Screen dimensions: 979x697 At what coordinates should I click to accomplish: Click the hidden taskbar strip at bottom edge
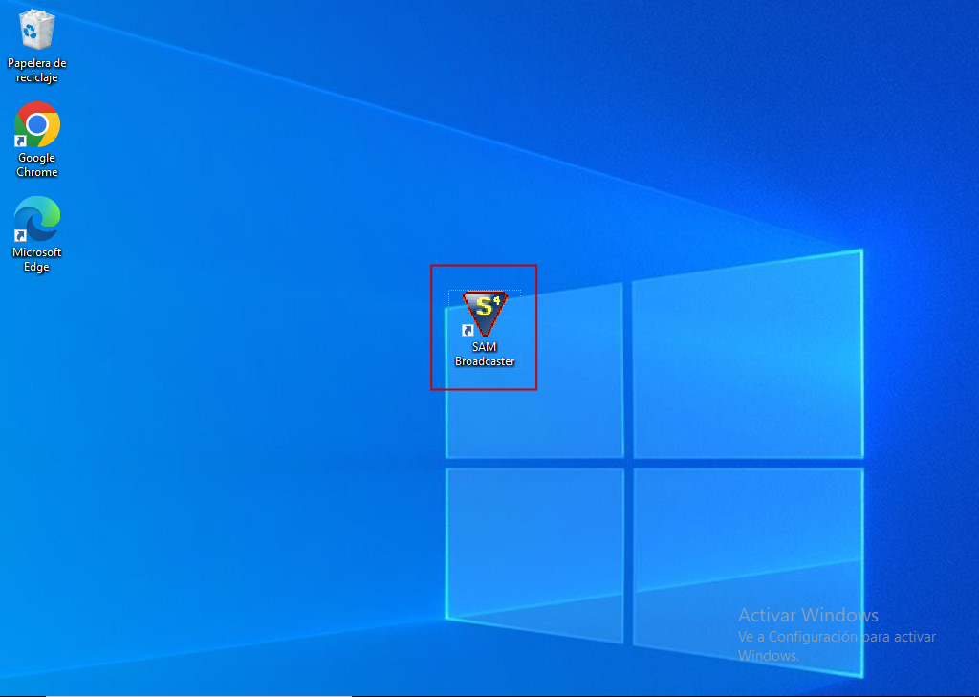point(489,694)
